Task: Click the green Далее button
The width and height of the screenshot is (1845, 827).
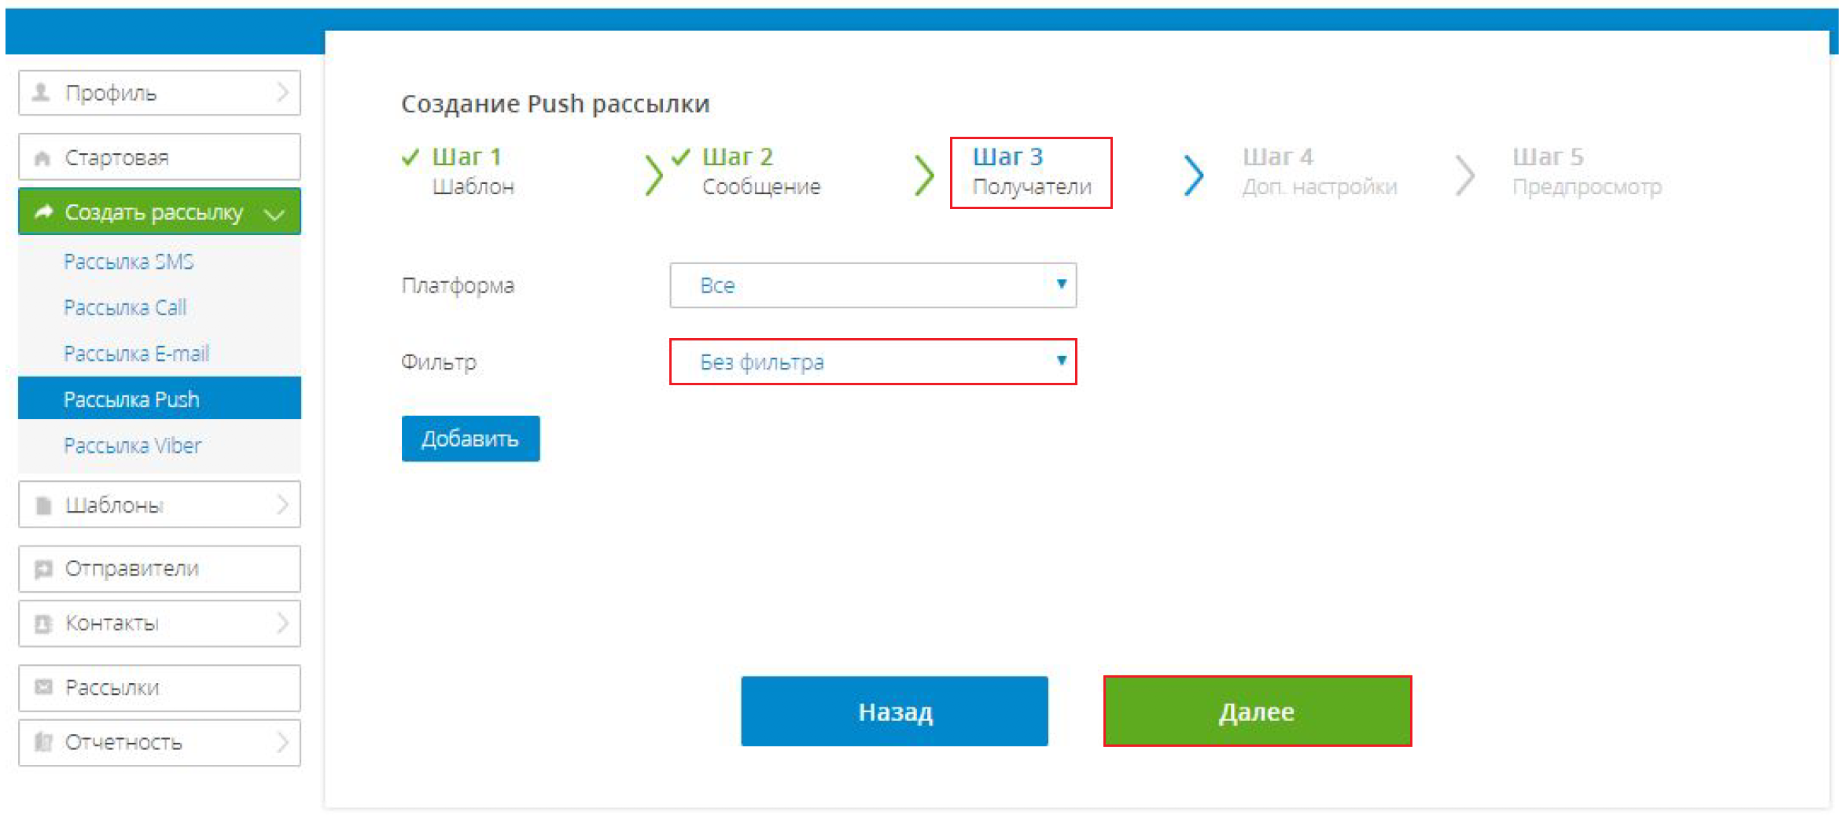Action: (x=1258, y=711)
